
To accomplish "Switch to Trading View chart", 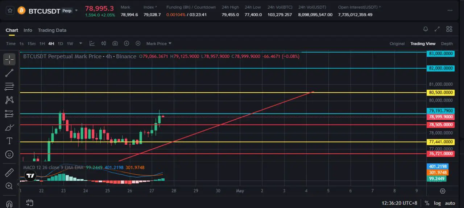I will [423, 43].
